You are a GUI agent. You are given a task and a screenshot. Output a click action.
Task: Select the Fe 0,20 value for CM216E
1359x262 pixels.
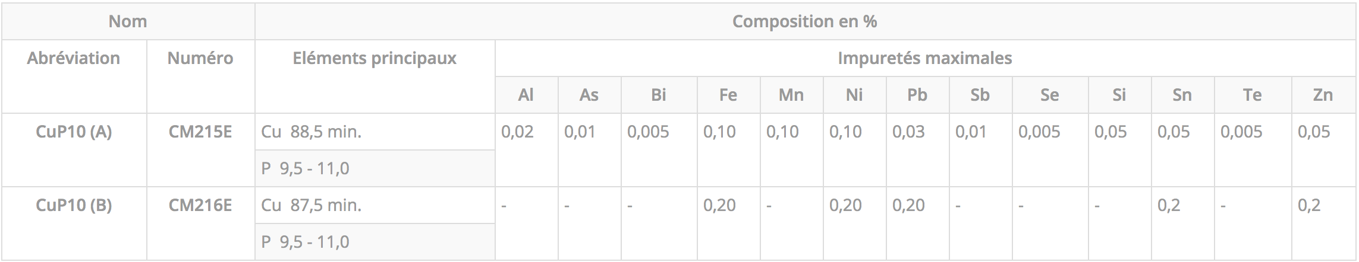click(x=719, y=205)
